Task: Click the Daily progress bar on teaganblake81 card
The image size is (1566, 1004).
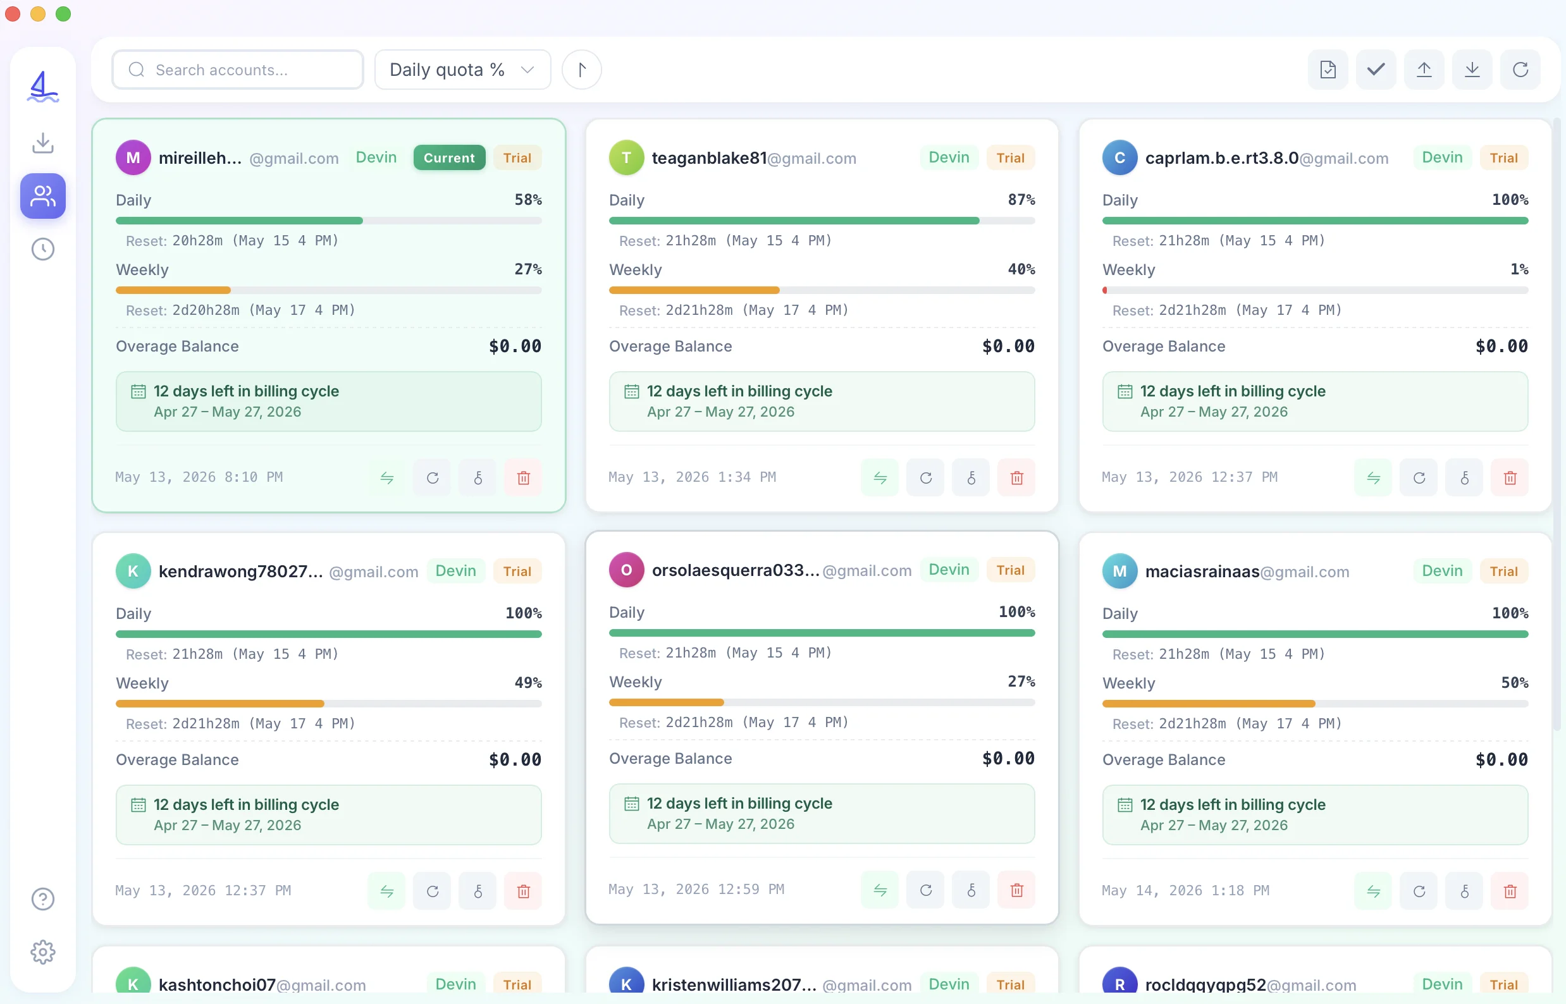Action: pos(822,221)
